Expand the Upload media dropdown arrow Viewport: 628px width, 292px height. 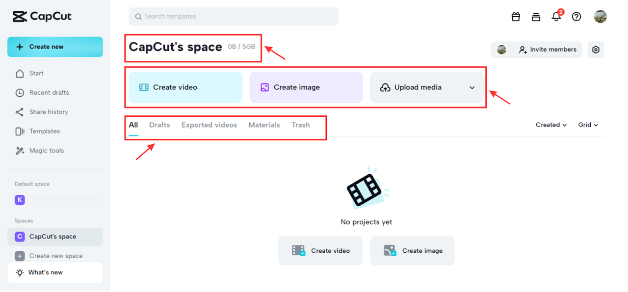(472, 87)
